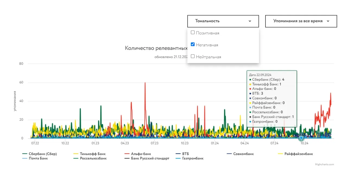Open the Highcharts.com credit link

[324, 164]
